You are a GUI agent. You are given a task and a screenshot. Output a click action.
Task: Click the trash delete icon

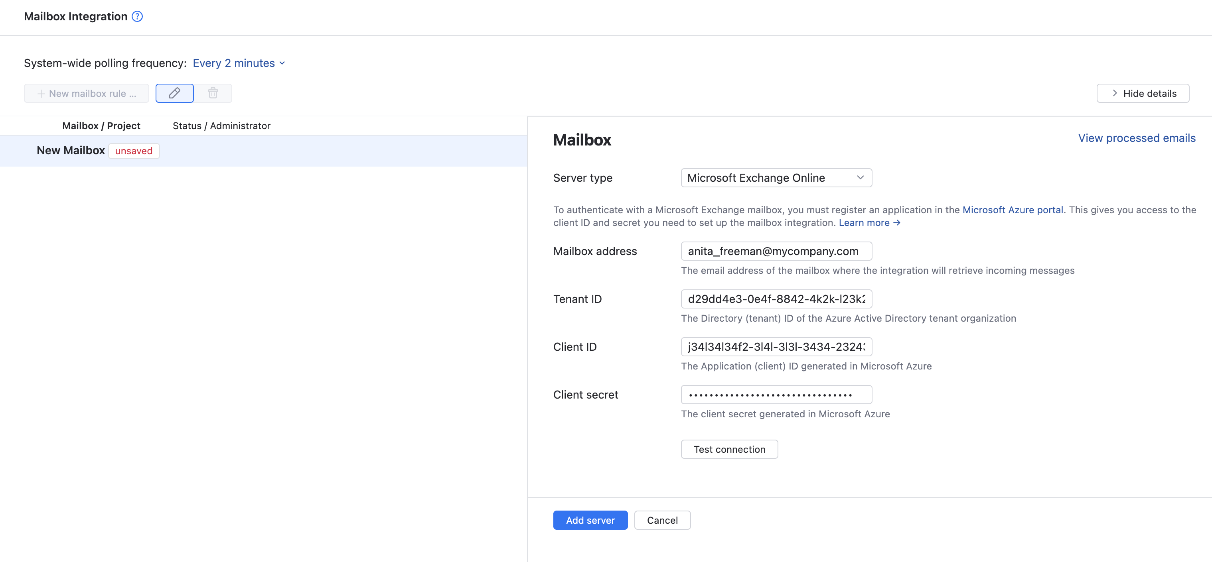point(213,93)
